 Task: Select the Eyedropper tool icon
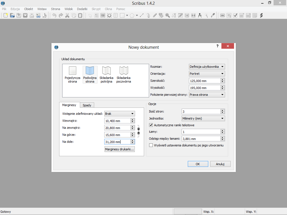coord(213,15)
